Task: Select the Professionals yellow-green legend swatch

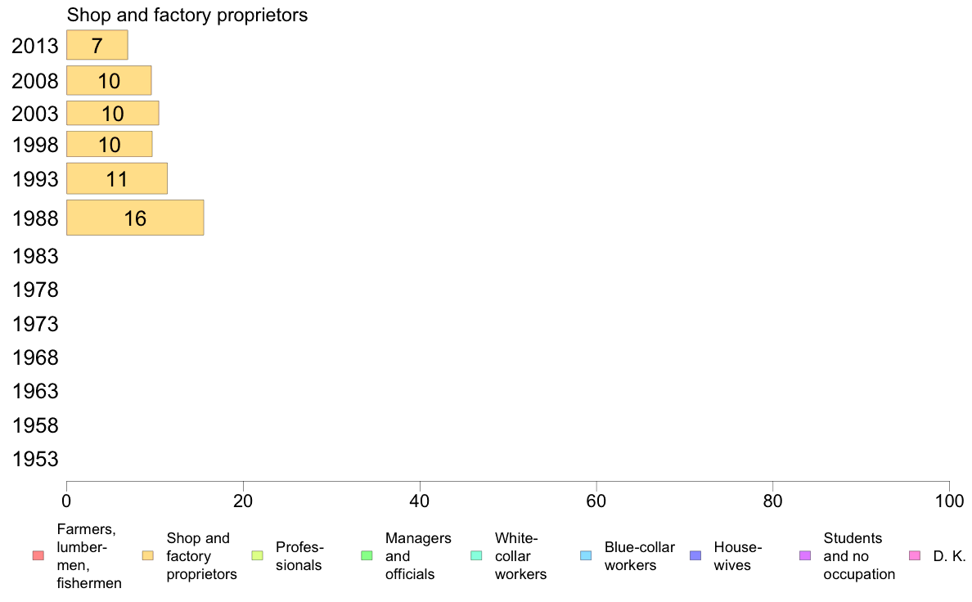Action: 257,556
